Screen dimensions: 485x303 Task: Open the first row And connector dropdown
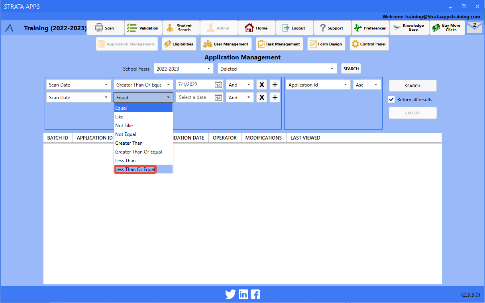click(x=240, y=85)
